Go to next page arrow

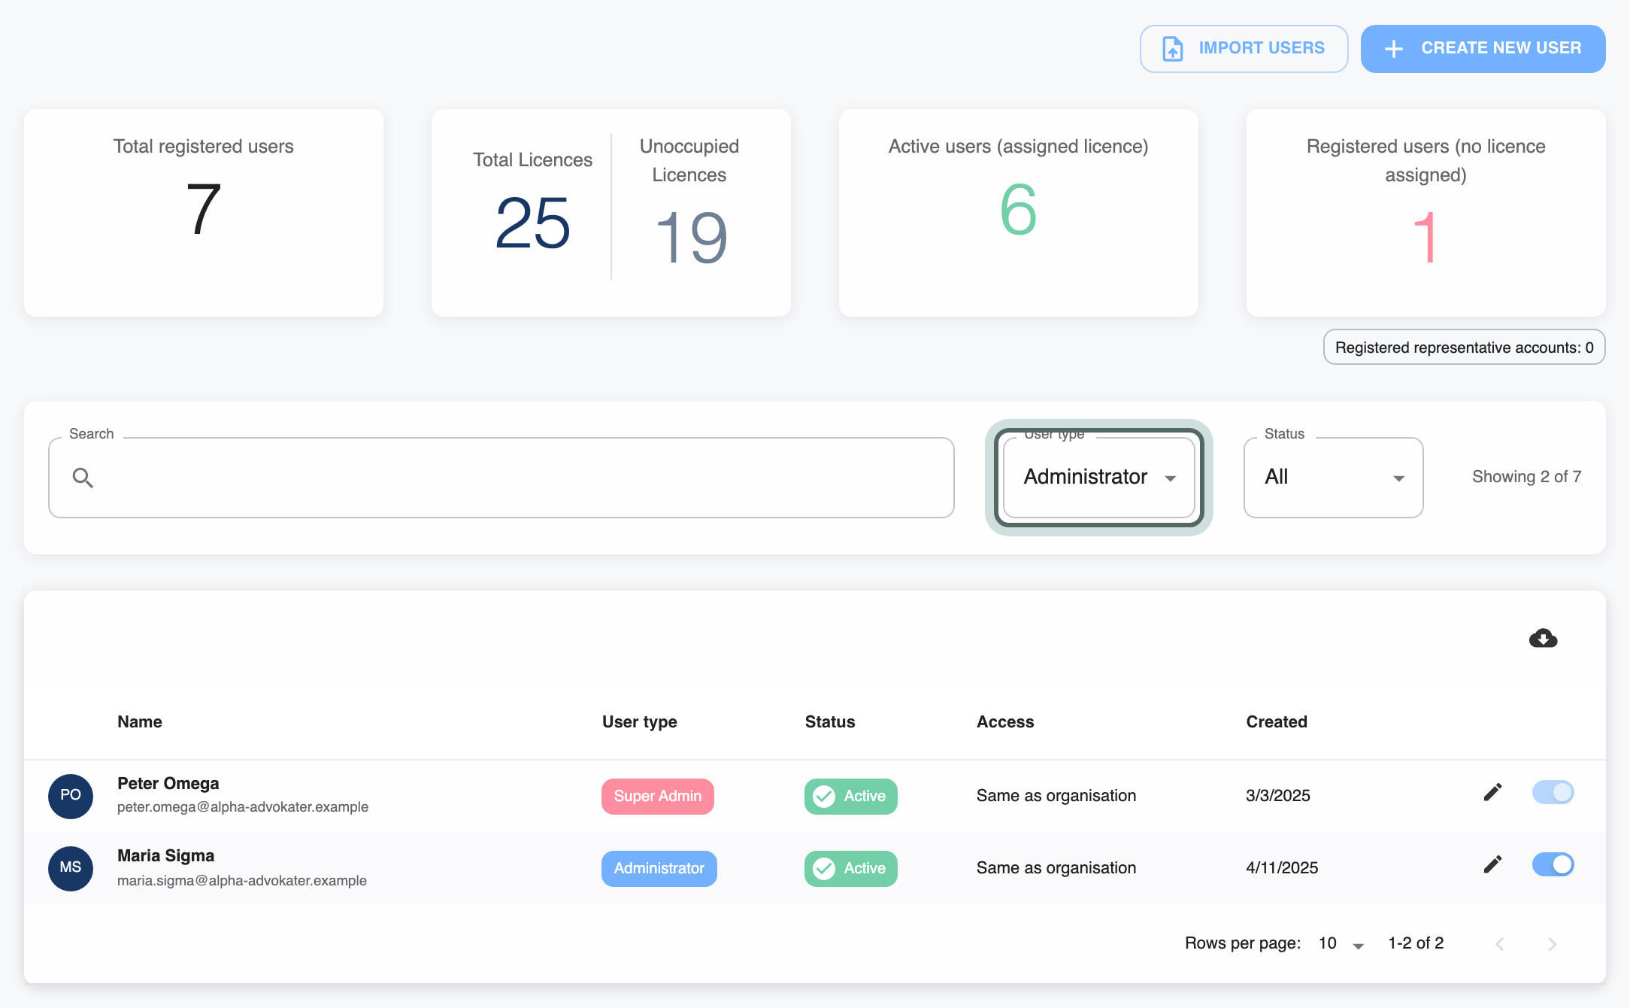click(x=1552, y=944)
